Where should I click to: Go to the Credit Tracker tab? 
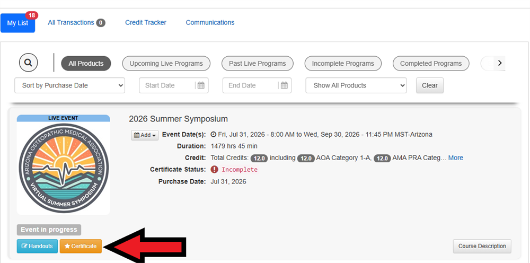click(x=146, y=23)
